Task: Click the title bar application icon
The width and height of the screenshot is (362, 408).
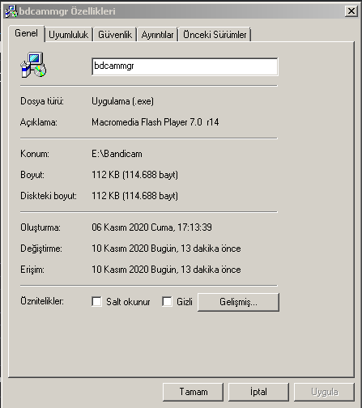Action: coord(11,11)
